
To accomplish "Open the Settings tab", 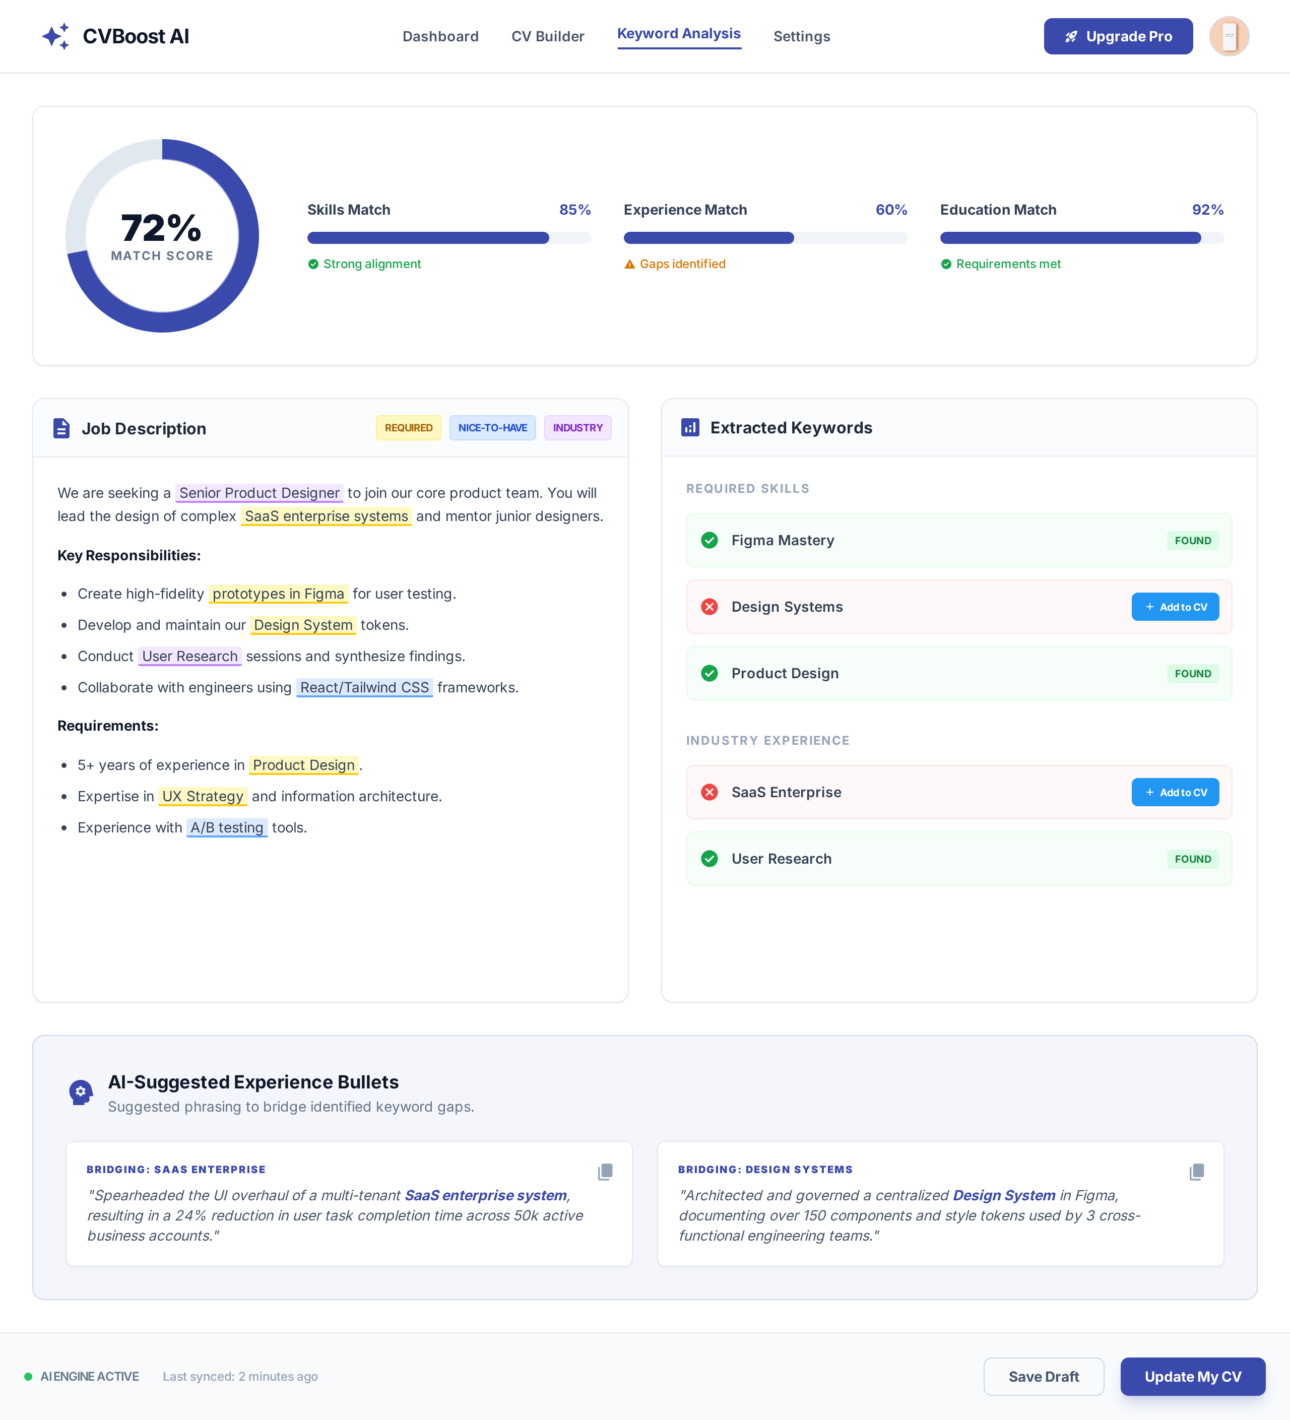I will click(x=801, y=37).
